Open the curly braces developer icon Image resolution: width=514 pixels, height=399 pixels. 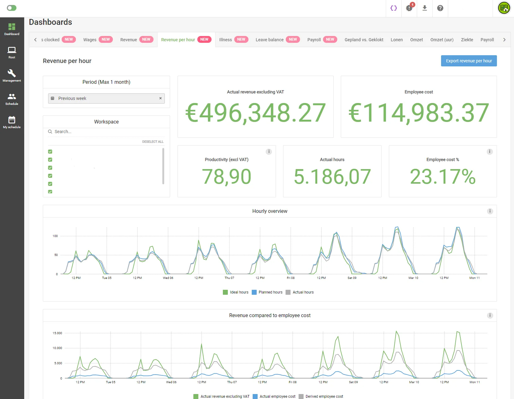(x=394, y=8)
